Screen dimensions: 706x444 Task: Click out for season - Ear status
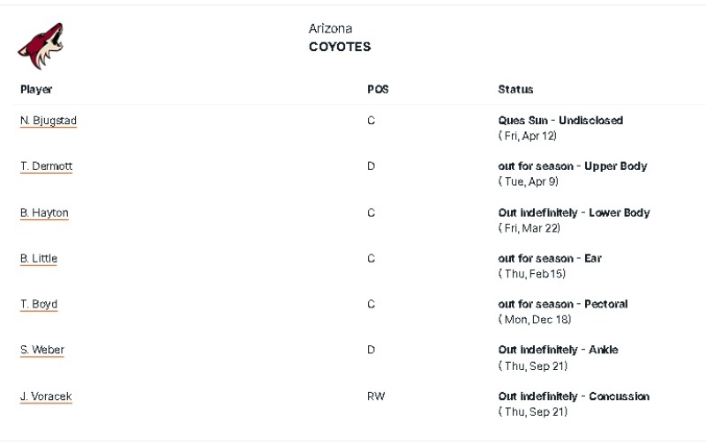549,258
